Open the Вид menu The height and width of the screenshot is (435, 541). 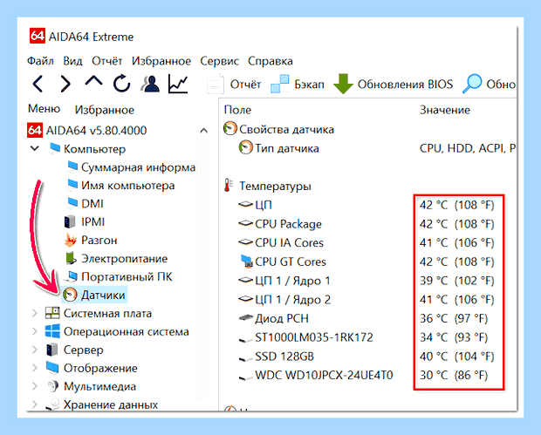coord(72,61)
